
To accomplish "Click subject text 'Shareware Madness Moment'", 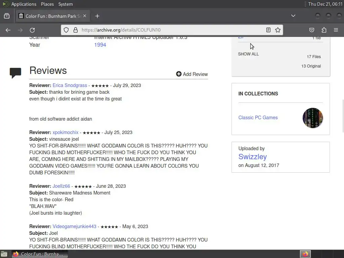I will click(80, 193).
